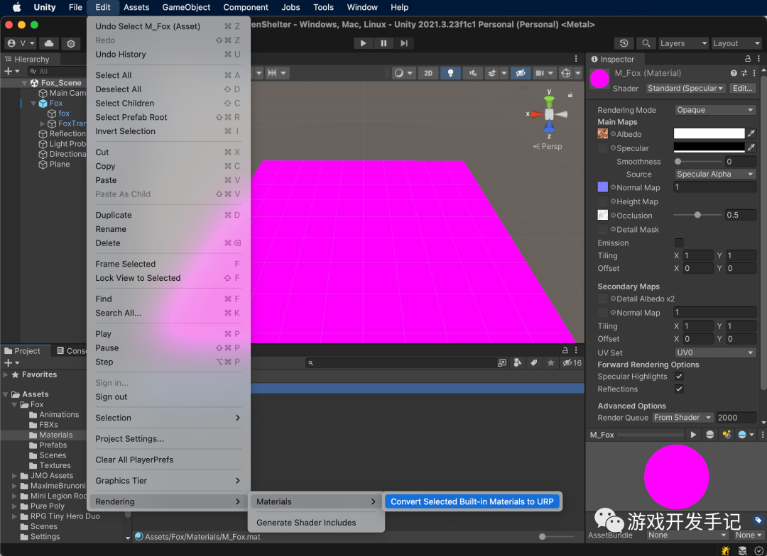Open the GameObject menu

(186, 7)
